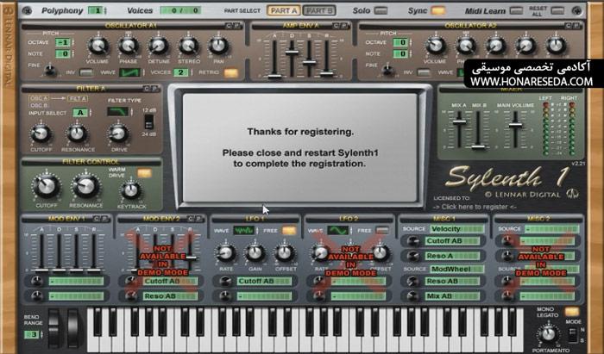Toggle Retrig on Oscillator A1

point(230,72)
